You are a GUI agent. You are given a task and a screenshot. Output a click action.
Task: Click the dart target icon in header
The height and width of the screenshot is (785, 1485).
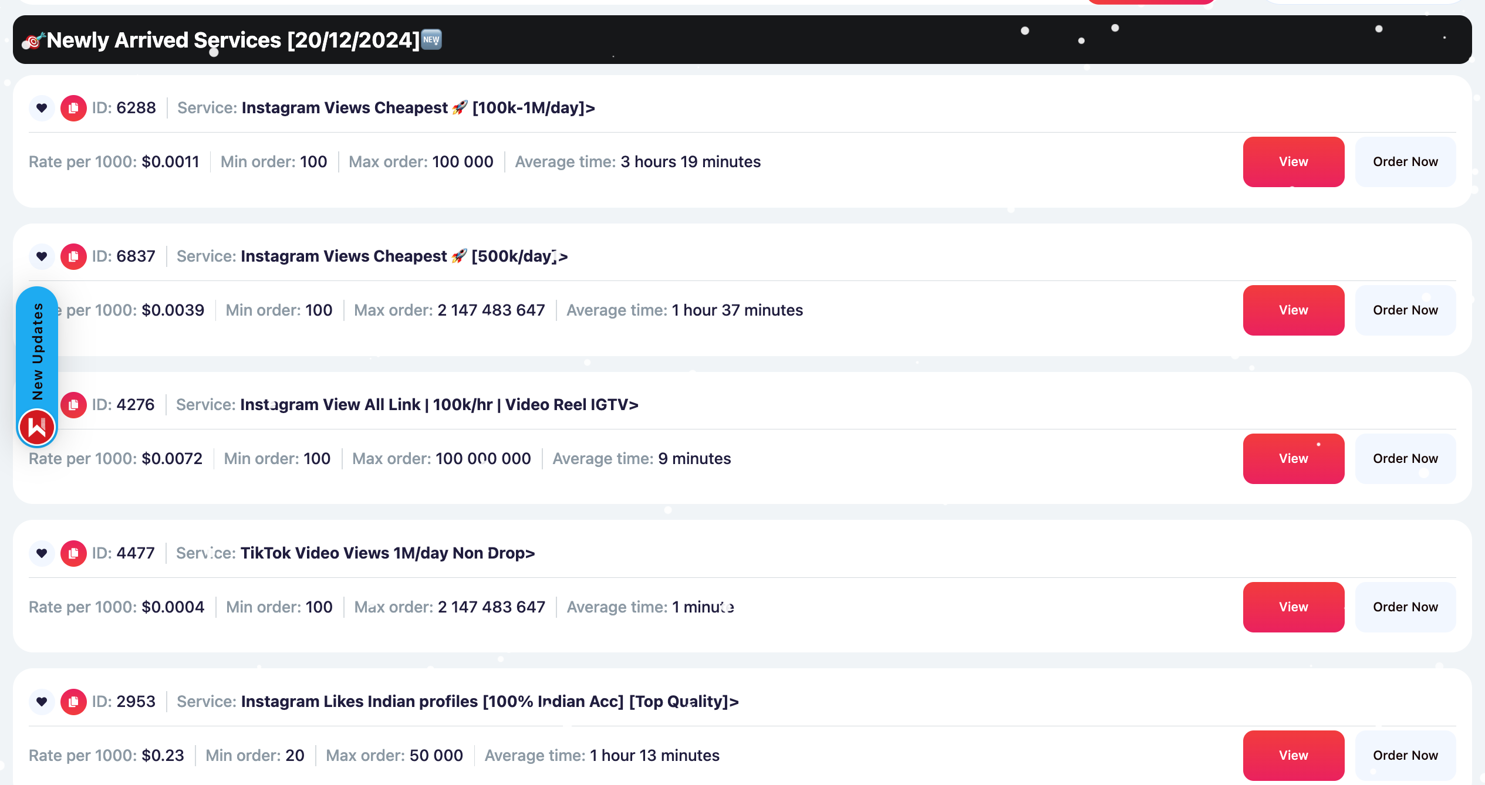click(33, 41)
